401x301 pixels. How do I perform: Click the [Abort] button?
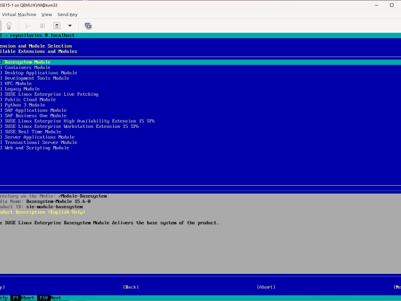coord(266,287)
